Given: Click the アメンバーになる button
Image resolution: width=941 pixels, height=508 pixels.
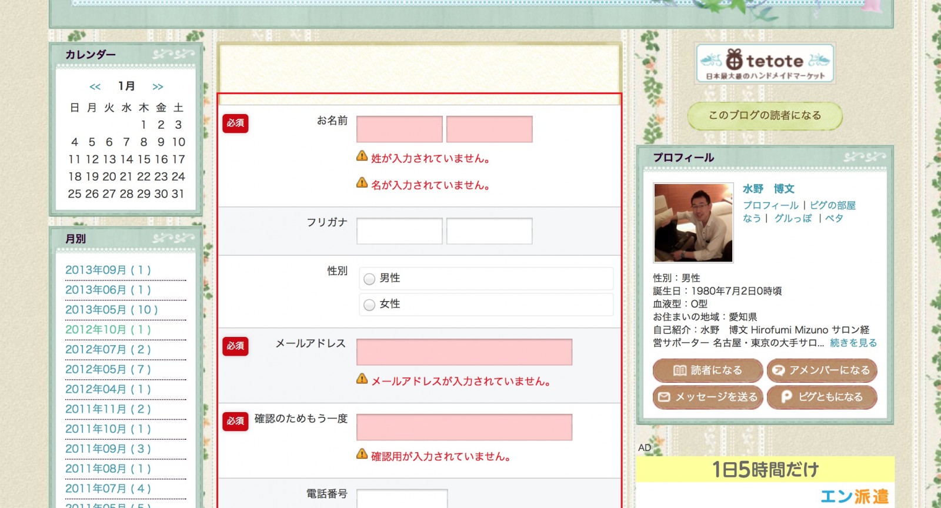Looking at the screenshot, I should point(822,370).
